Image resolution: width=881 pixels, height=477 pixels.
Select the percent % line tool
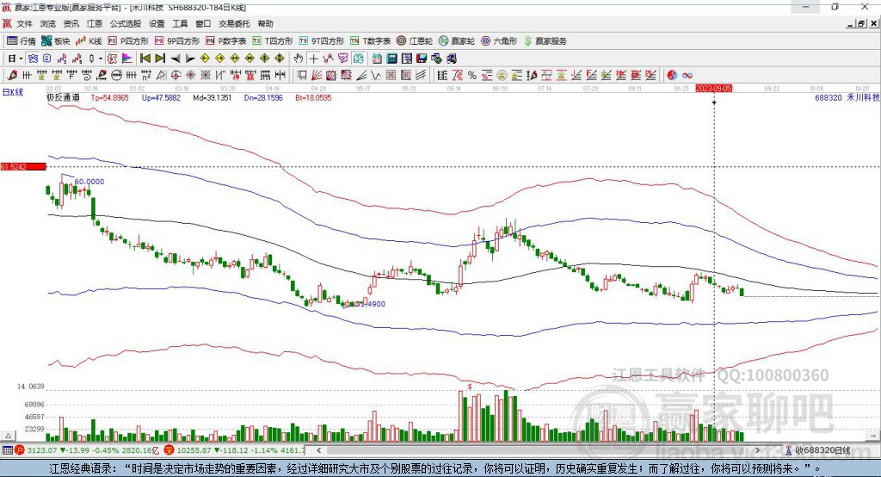coord(472,76)
